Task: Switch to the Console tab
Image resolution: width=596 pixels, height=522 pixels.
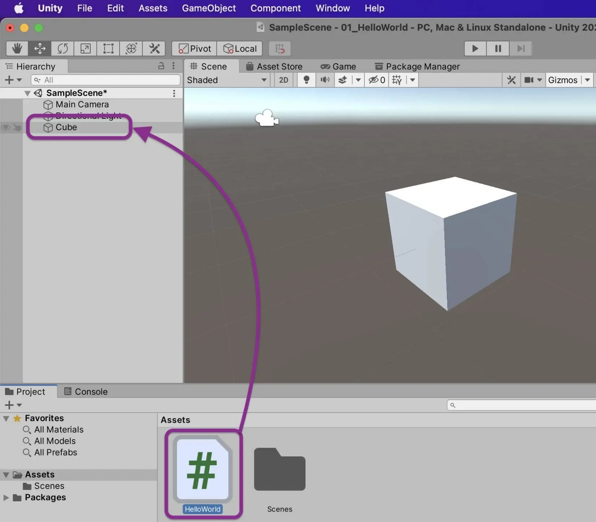Action: [x=86, y=392]
